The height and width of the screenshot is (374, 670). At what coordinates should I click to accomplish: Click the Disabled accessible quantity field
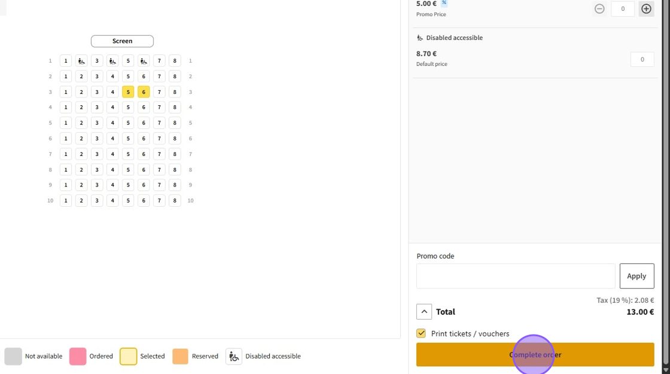coord(642,60)
